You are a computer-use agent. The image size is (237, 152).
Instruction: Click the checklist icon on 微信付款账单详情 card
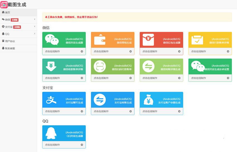point(197,40)
